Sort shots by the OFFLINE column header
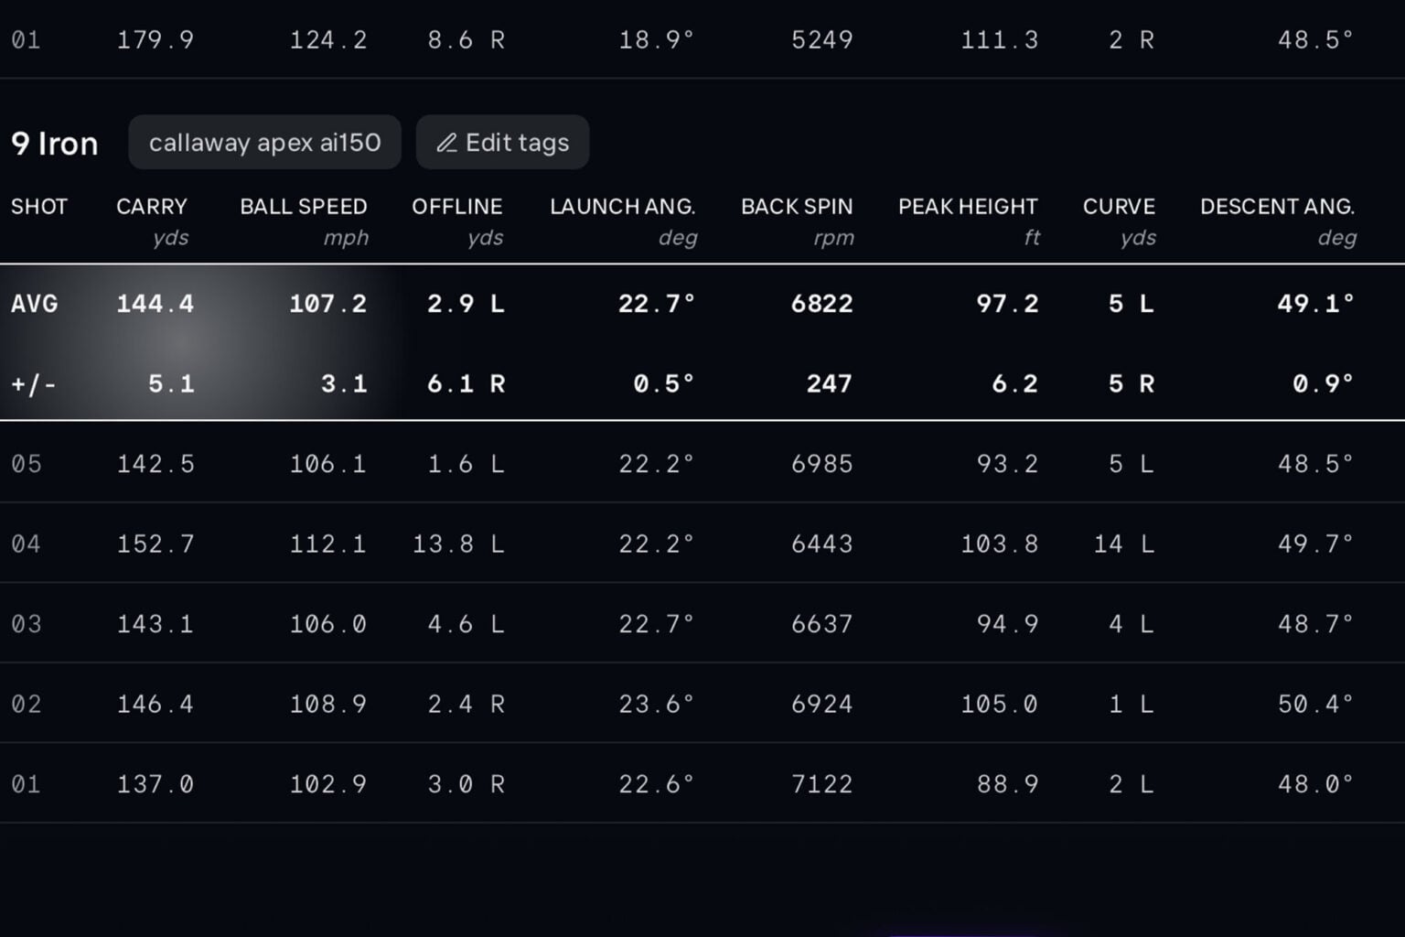 [457, 207]
